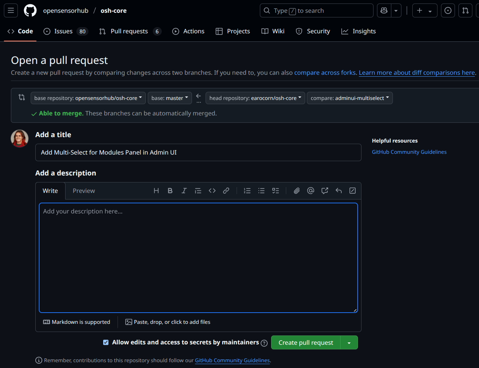Create a task list in the editor
The width and height of the screenshot is (479, 368).
tap(275, 191)
